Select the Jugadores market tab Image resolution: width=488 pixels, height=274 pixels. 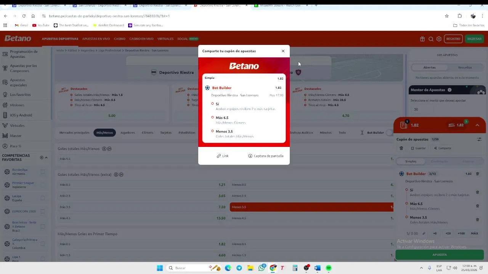(127, 133)
